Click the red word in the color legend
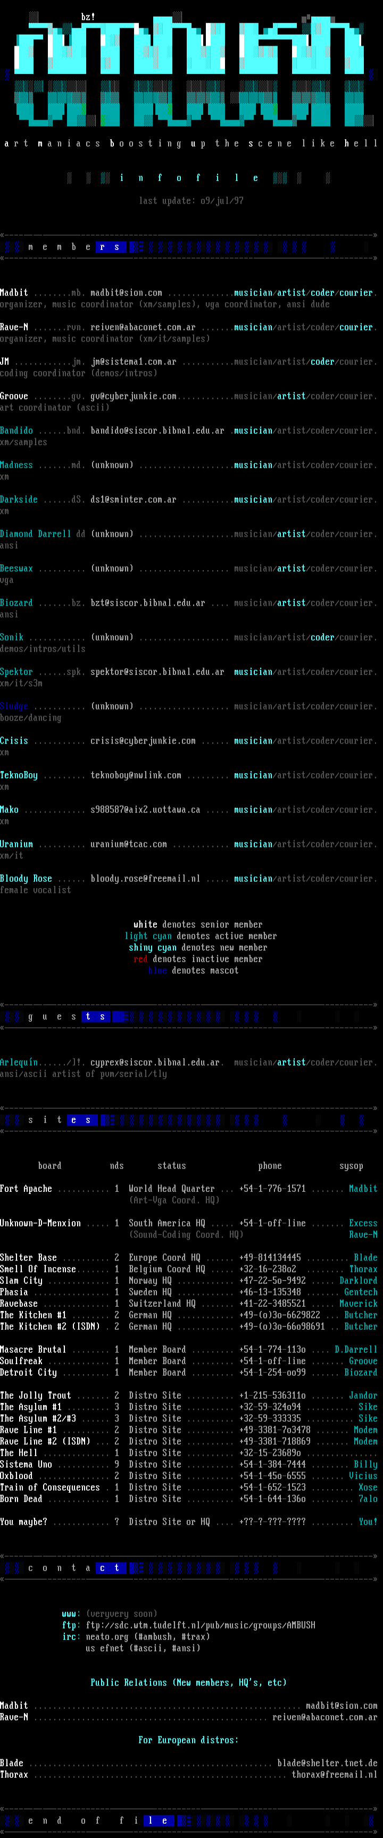This screenshot has height=1838, width=383. (140, 959)
